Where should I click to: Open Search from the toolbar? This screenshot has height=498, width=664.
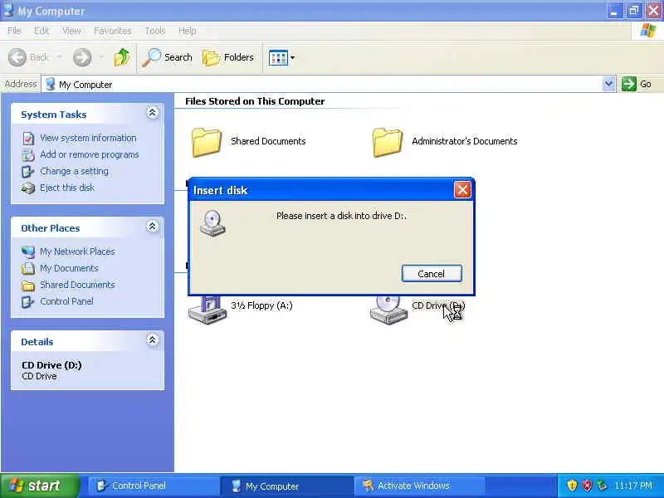coord(168,57)
